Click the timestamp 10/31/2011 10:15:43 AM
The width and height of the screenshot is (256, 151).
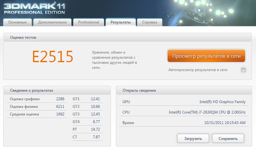pyautogui.click(x=225, y=123)
